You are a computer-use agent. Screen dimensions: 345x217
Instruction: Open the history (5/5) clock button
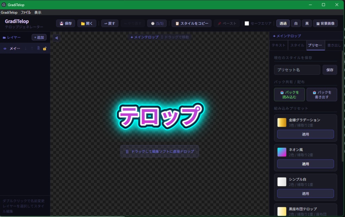point(157,23)
